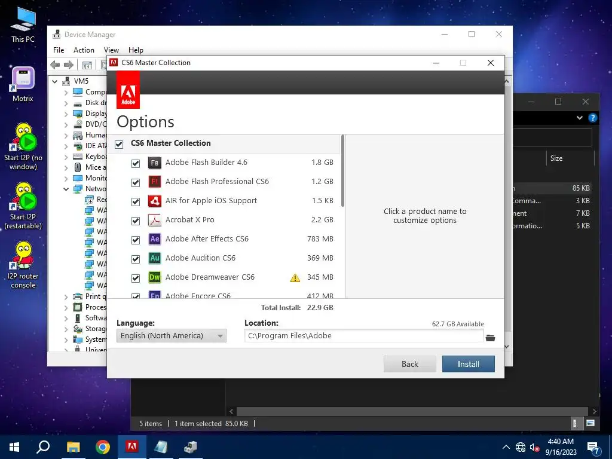The width and height of the screenshot is (612, 459).
Task: Expand the Processors node
Action: point(66,308)
